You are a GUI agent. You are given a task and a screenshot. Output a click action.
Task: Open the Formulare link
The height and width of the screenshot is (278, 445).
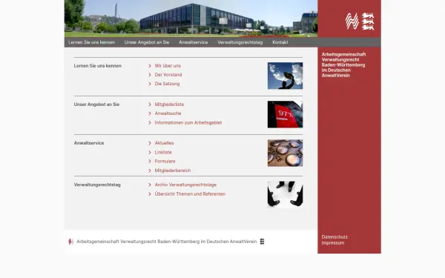(165, 161)
